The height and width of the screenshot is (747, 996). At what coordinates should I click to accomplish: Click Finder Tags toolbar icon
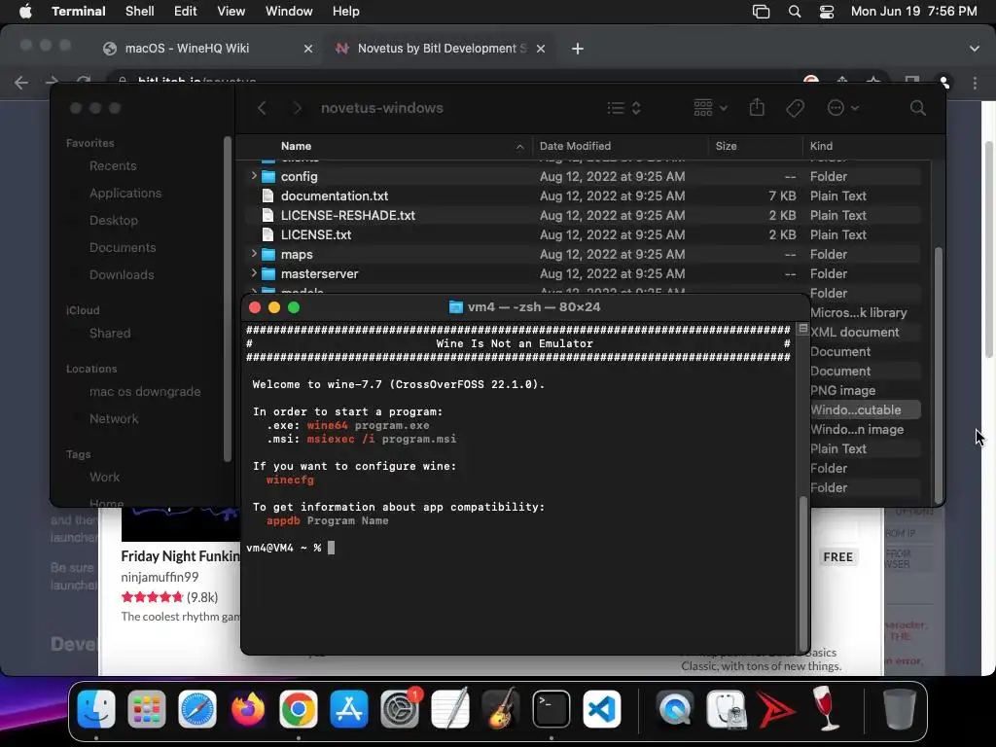pos(795,108)
